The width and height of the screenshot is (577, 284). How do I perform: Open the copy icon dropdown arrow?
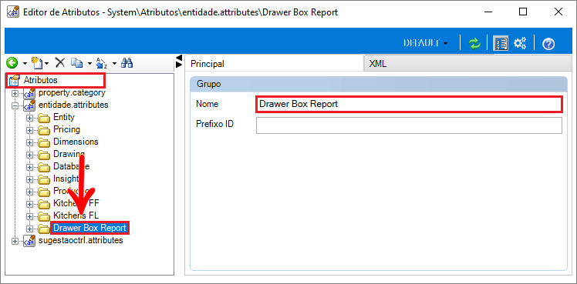click(x=89, y=64)
